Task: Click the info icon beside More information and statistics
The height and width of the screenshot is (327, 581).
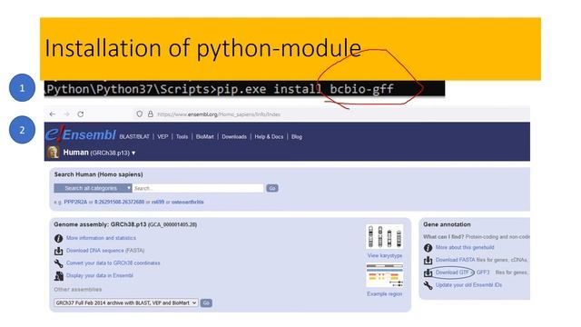Action: [x=58, y=238]
